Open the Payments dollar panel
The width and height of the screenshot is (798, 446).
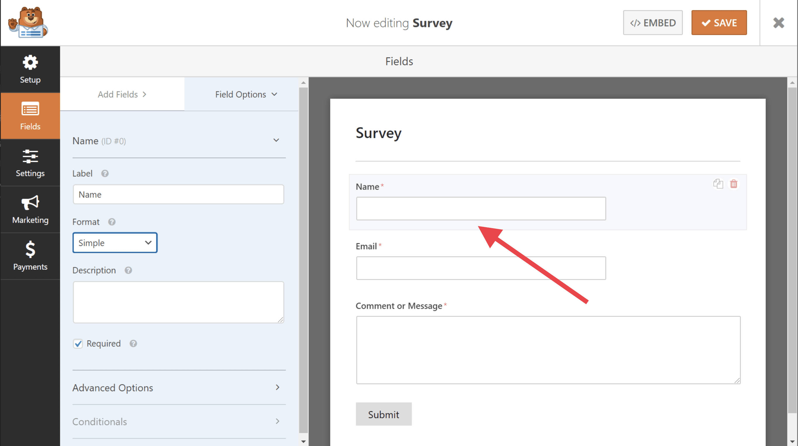pos(30,256)
